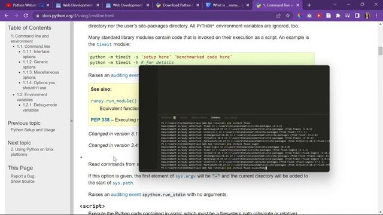Open the sys.path link
Screen dimensions: 383x215
pos(123,183)
